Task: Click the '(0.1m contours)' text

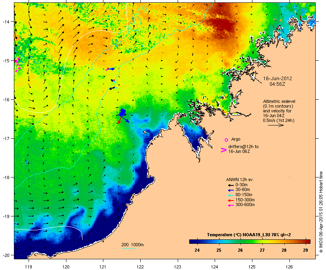Action: (x=278, y=106)
